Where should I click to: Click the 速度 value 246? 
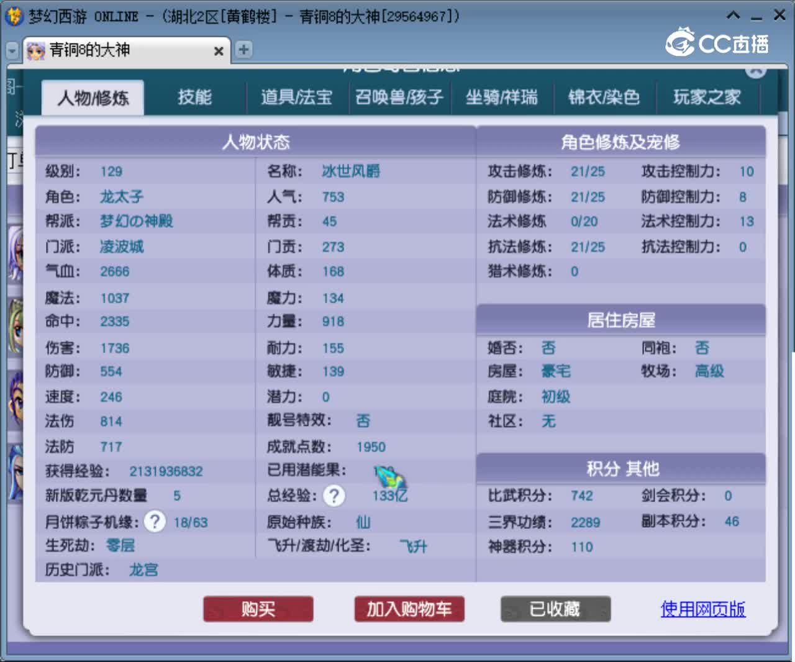pyautogui.click(x=111, y=397)
